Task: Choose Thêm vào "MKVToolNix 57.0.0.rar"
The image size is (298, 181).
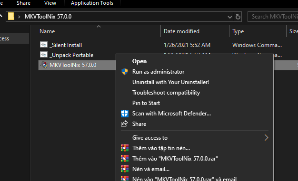Action: (x=175, y=159)
